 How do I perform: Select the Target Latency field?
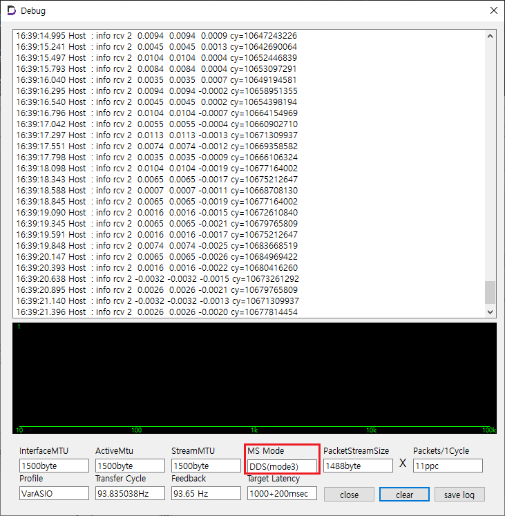[x=282, y=493]
